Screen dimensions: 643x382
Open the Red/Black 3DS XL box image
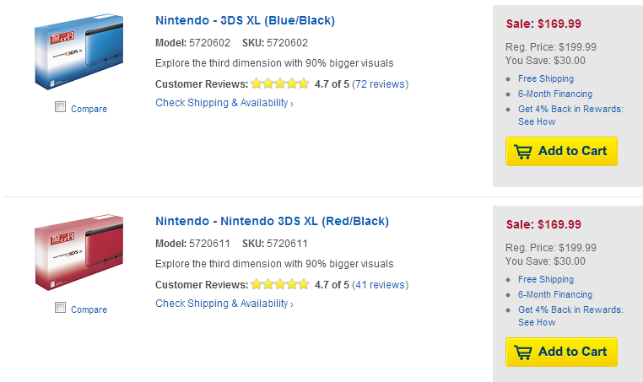coord(78,254)
